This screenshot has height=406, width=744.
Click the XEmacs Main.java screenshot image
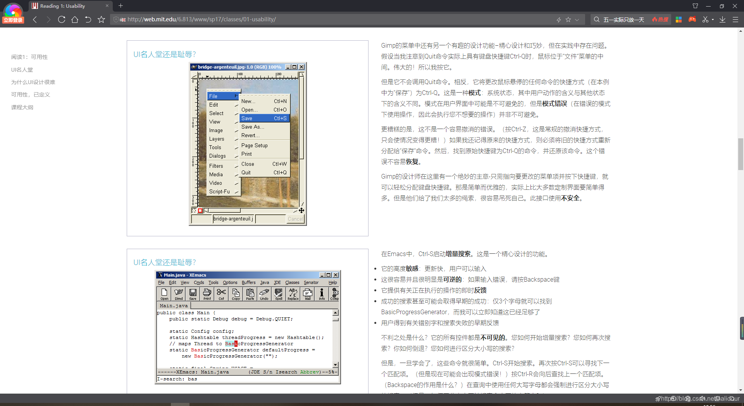click(248, 327)
